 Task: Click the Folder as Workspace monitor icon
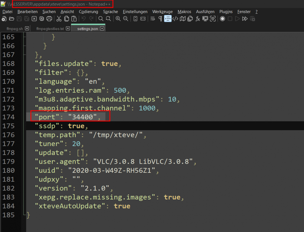coord(205,19)
